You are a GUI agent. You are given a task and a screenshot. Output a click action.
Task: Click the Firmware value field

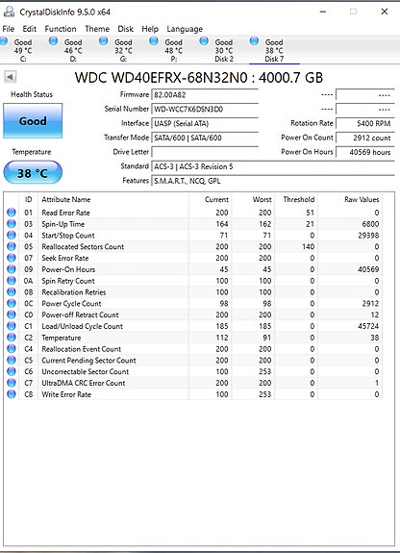(x=205, y=94)
